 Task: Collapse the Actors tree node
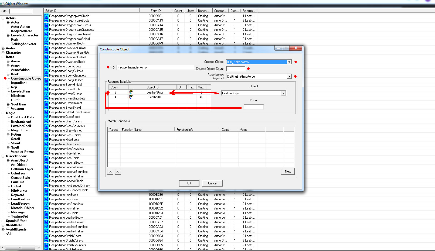pyautogui.click(x=3, y=18)
